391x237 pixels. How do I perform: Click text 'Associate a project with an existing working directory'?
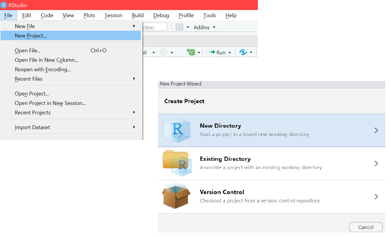[x=261, y=168]
